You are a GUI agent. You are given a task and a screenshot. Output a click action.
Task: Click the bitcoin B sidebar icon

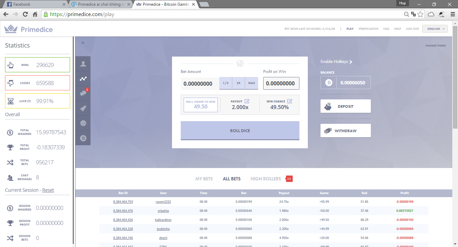[x=83, y=138]
